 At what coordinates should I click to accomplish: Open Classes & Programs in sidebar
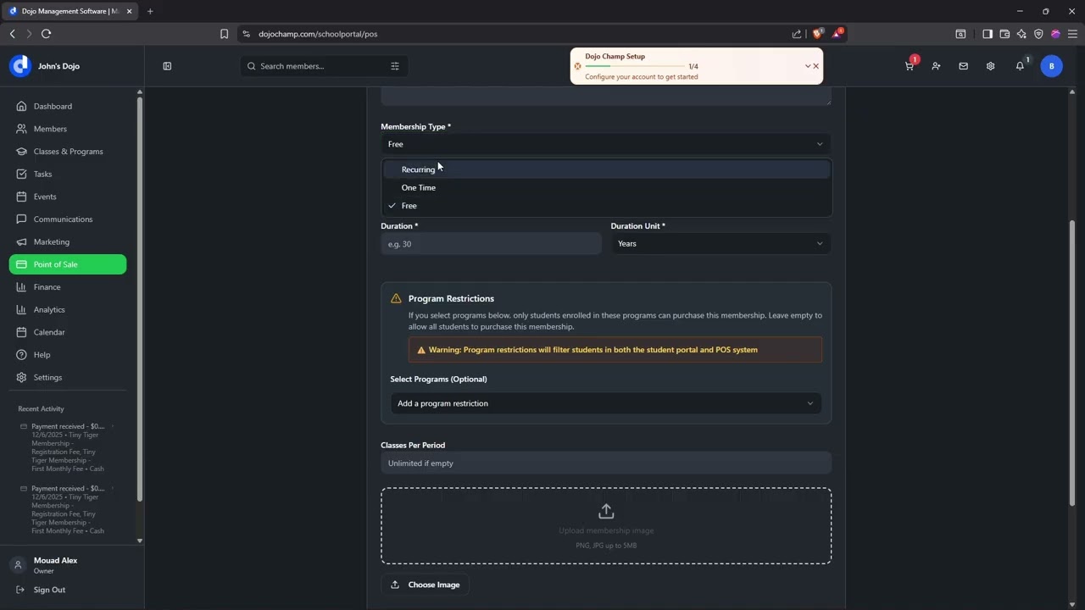point(68,152)
